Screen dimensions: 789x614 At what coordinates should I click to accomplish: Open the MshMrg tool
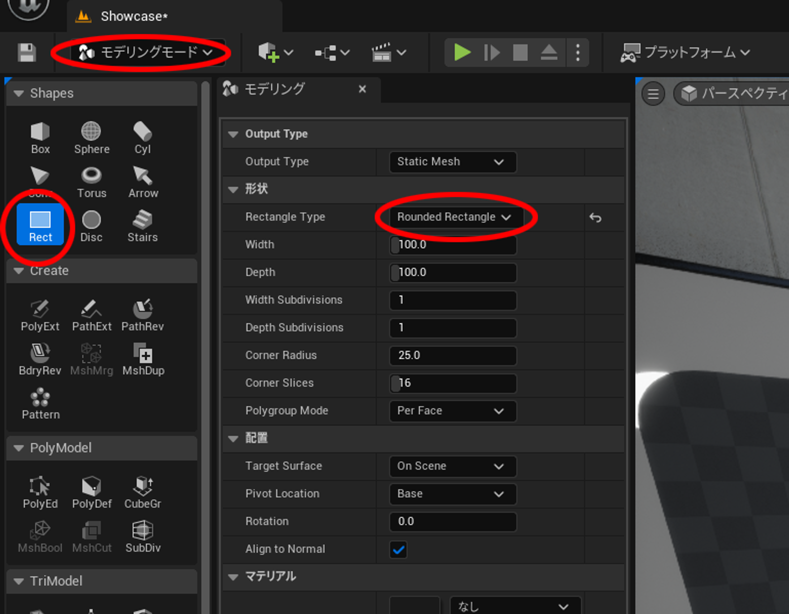91,360
